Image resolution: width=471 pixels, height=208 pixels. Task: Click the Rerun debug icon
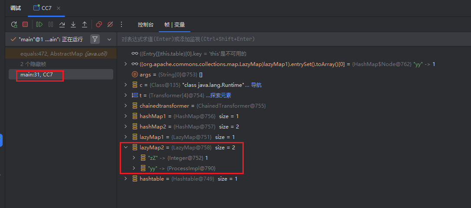tap(14, 25)
